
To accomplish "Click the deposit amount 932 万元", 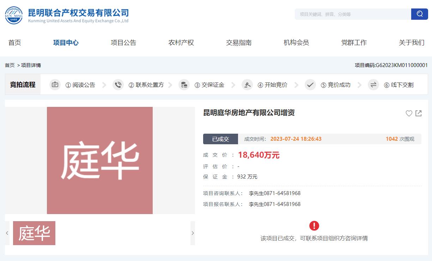I will tap(248, 177).
